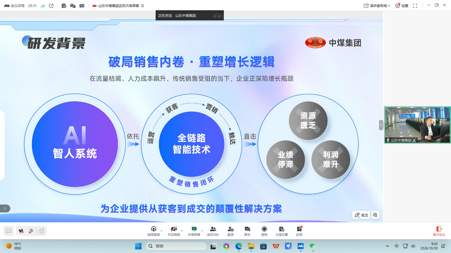The height and width of the screenshot is (253, 451).
Task: Open the volume tray icon
Action: [x=413, y=246]
